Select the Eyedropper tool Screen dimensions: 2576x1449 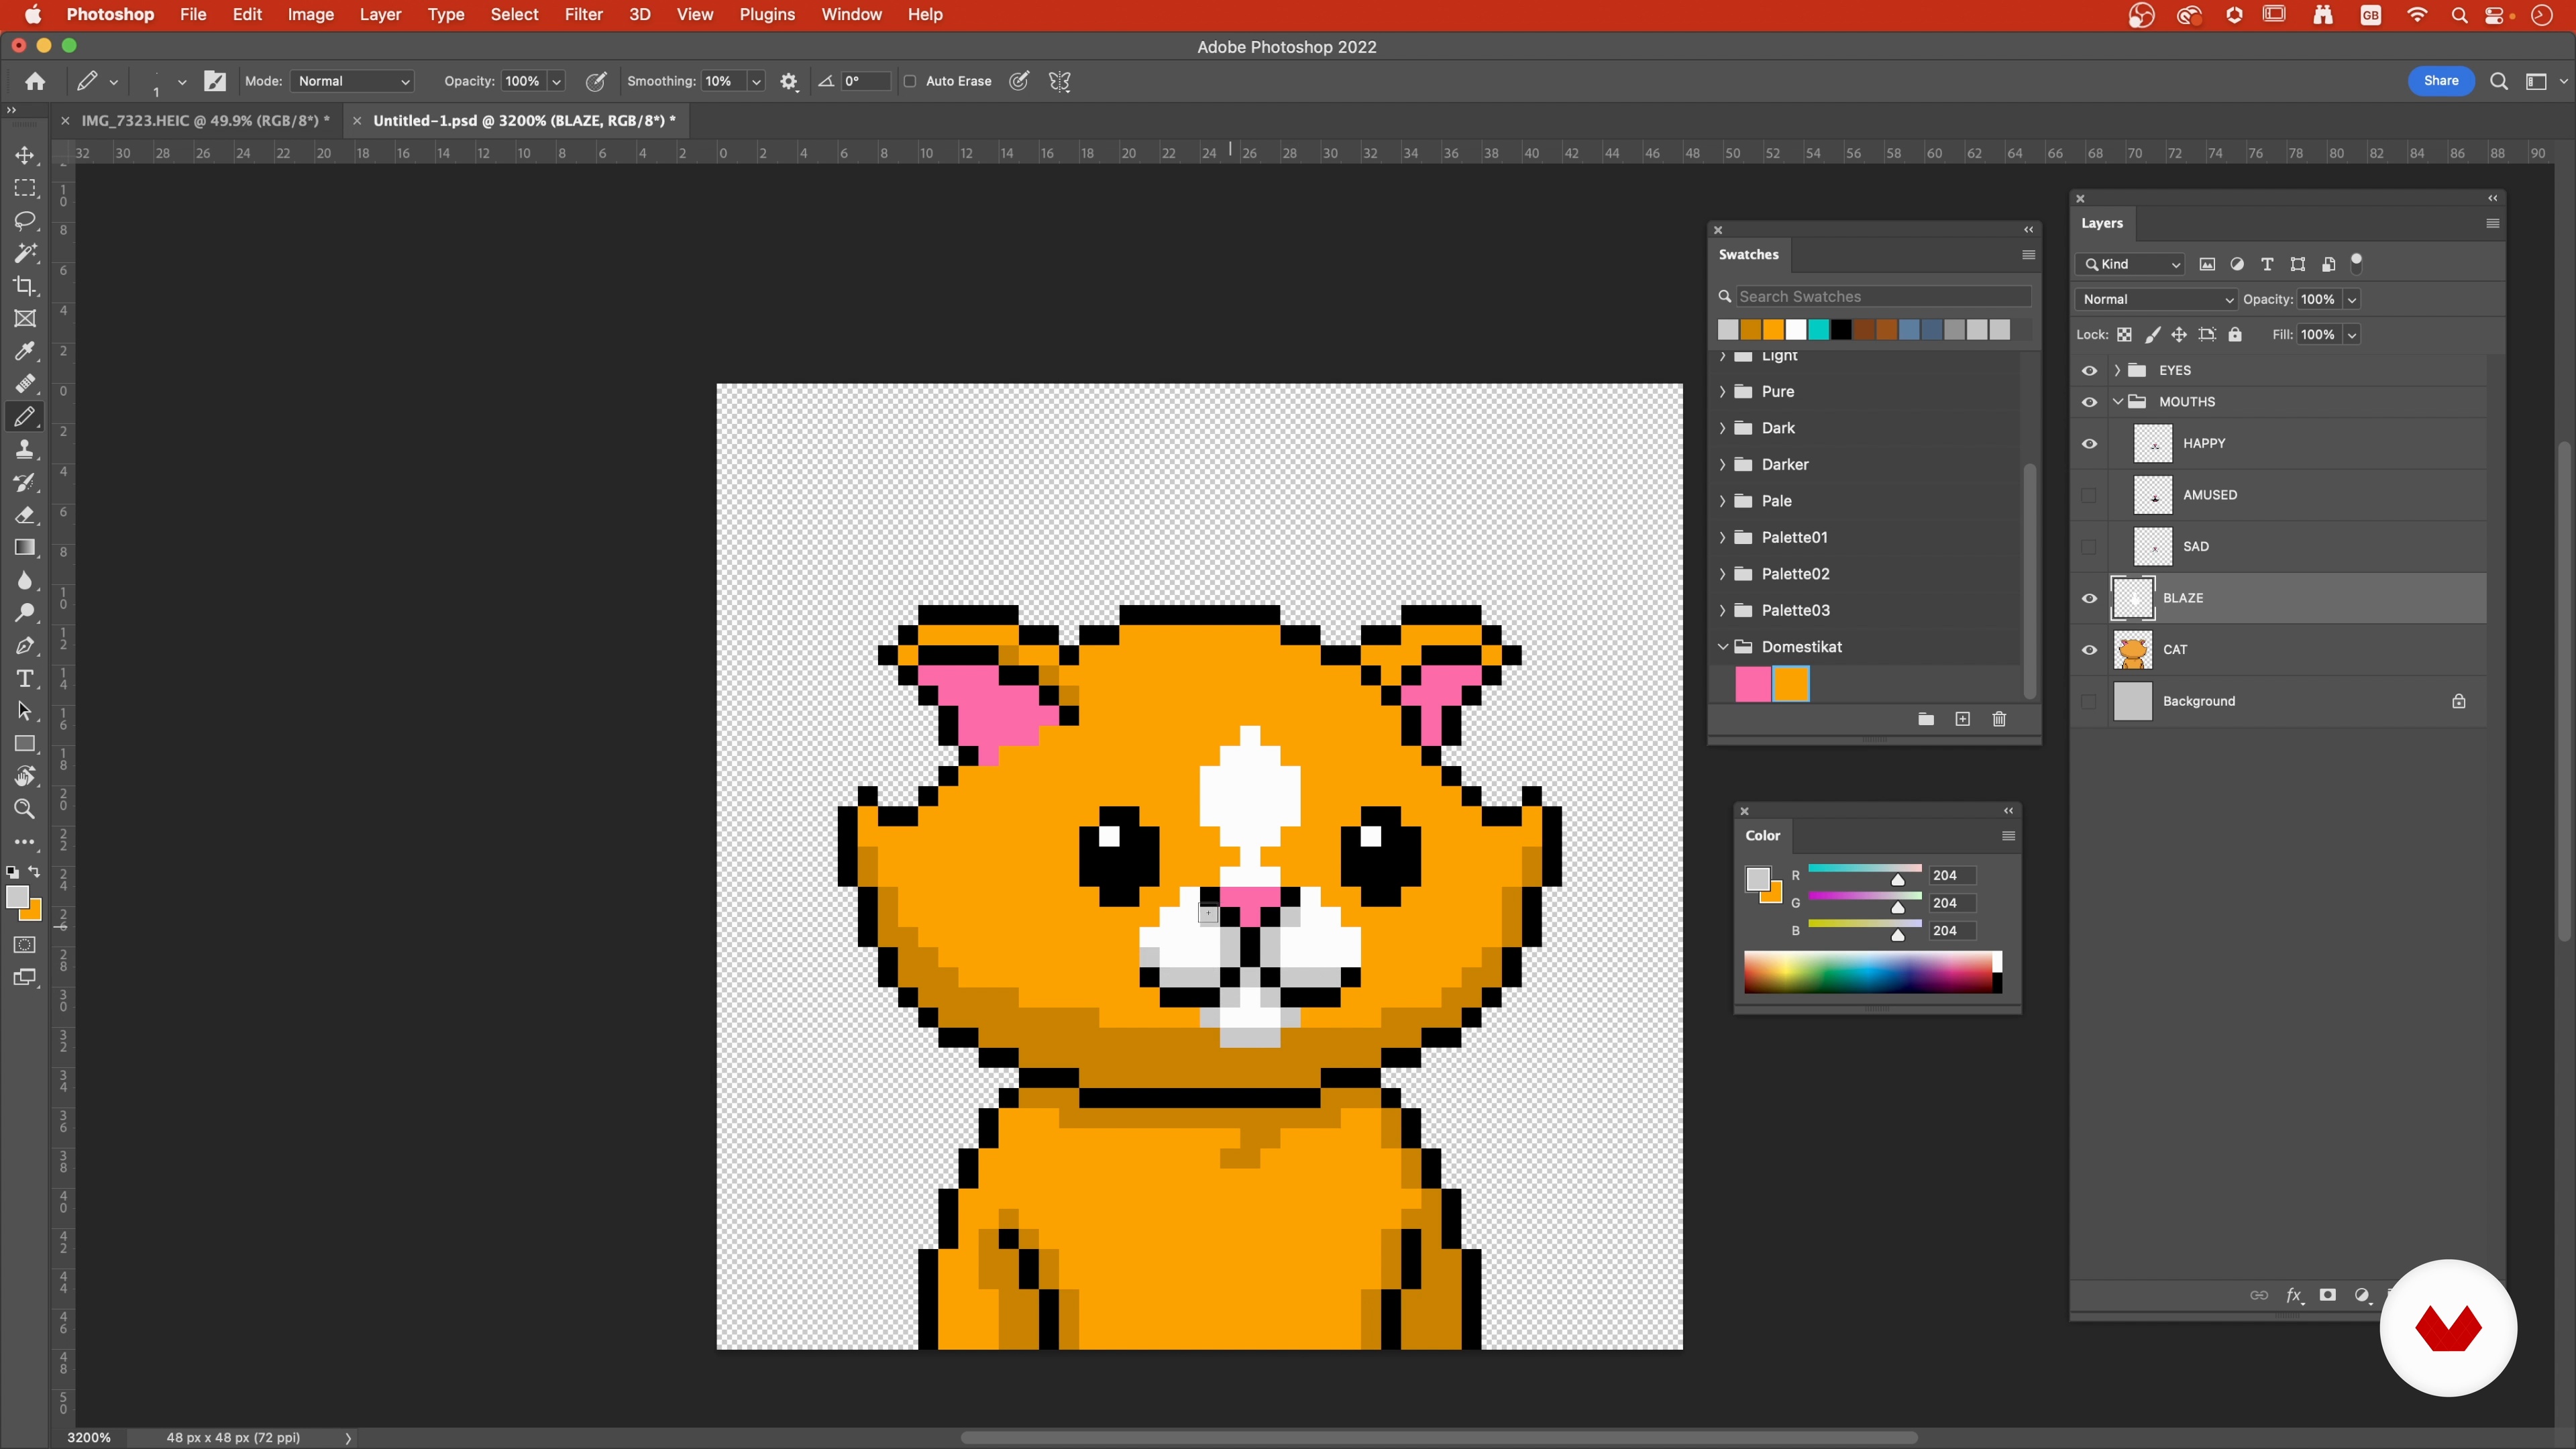(25, 351)
